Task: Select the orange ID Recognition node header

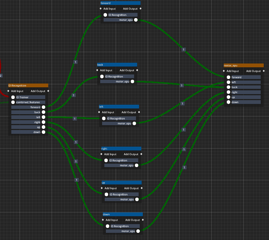Action: [28, 85]
